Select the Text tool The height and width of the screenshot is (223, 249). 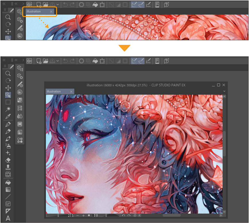coord(8,218)
